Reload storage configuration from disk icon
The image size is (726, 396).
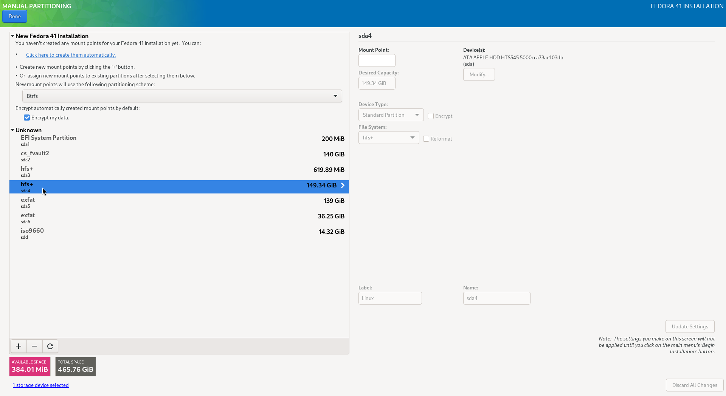(50, 346)
